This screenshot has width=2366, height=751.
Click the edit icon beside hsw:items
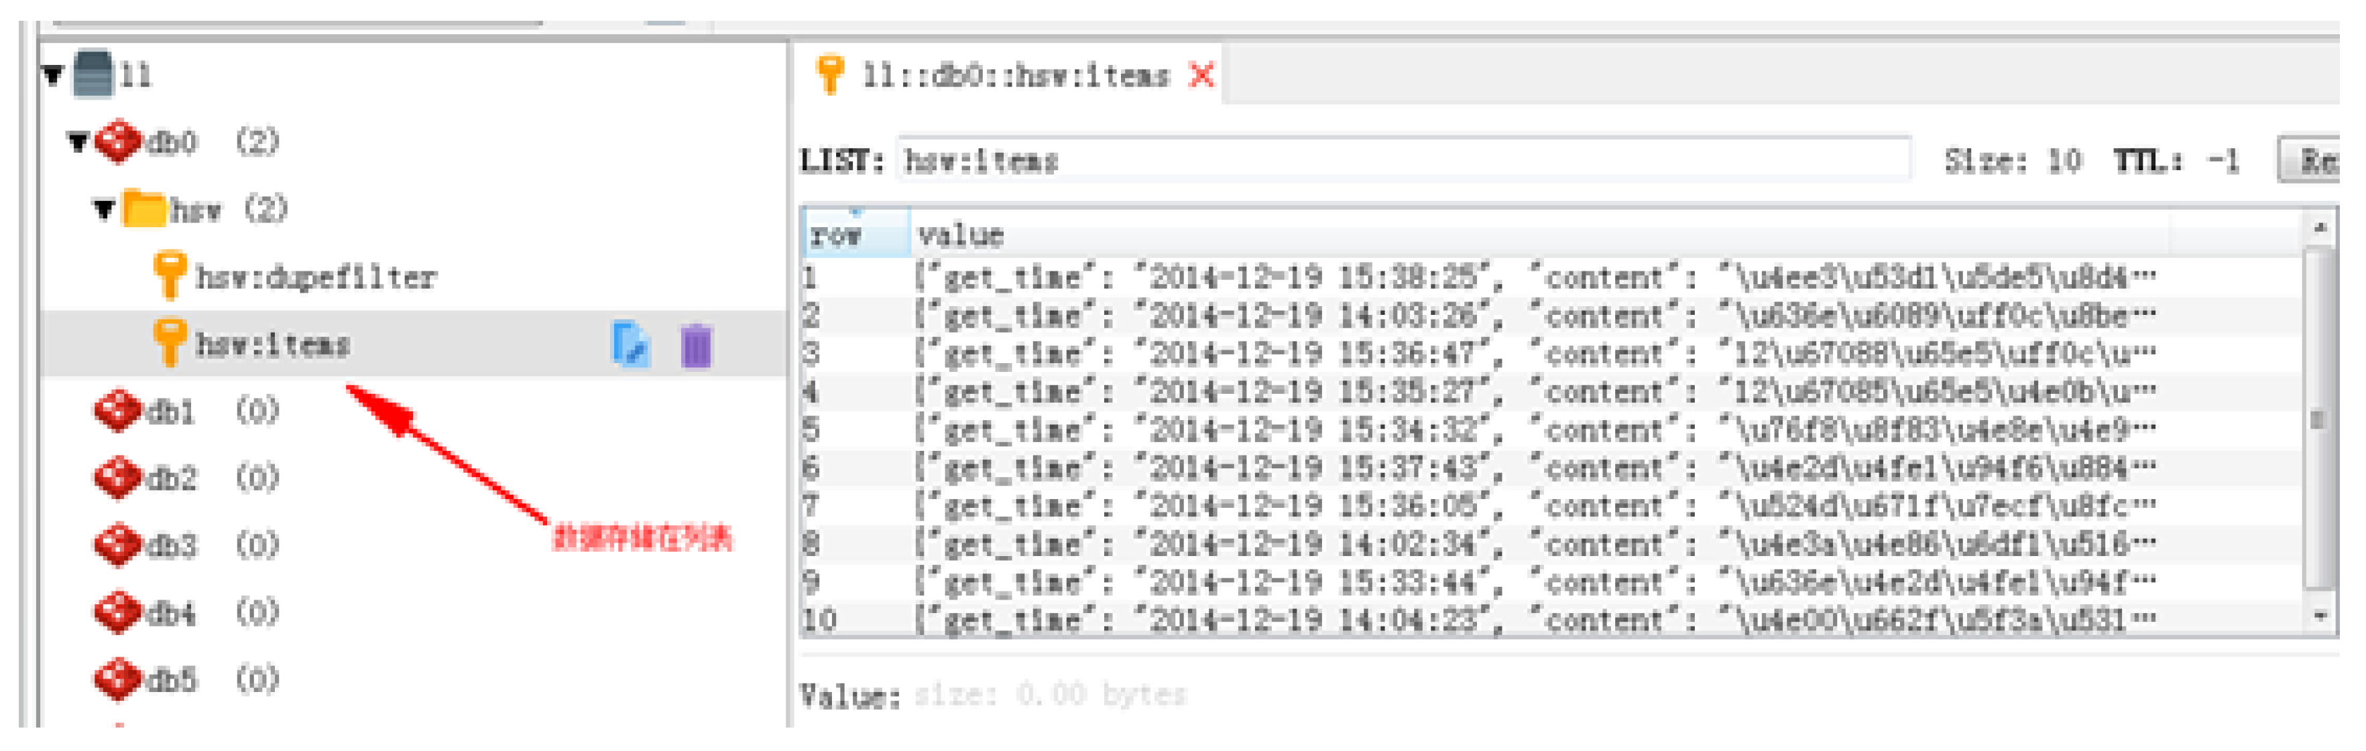[x=630, y=345]
